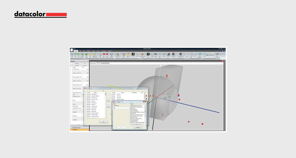Open the Multiple CIELab Illuminants plot
This screenshot has width=296, height=158.
[181, 54]
